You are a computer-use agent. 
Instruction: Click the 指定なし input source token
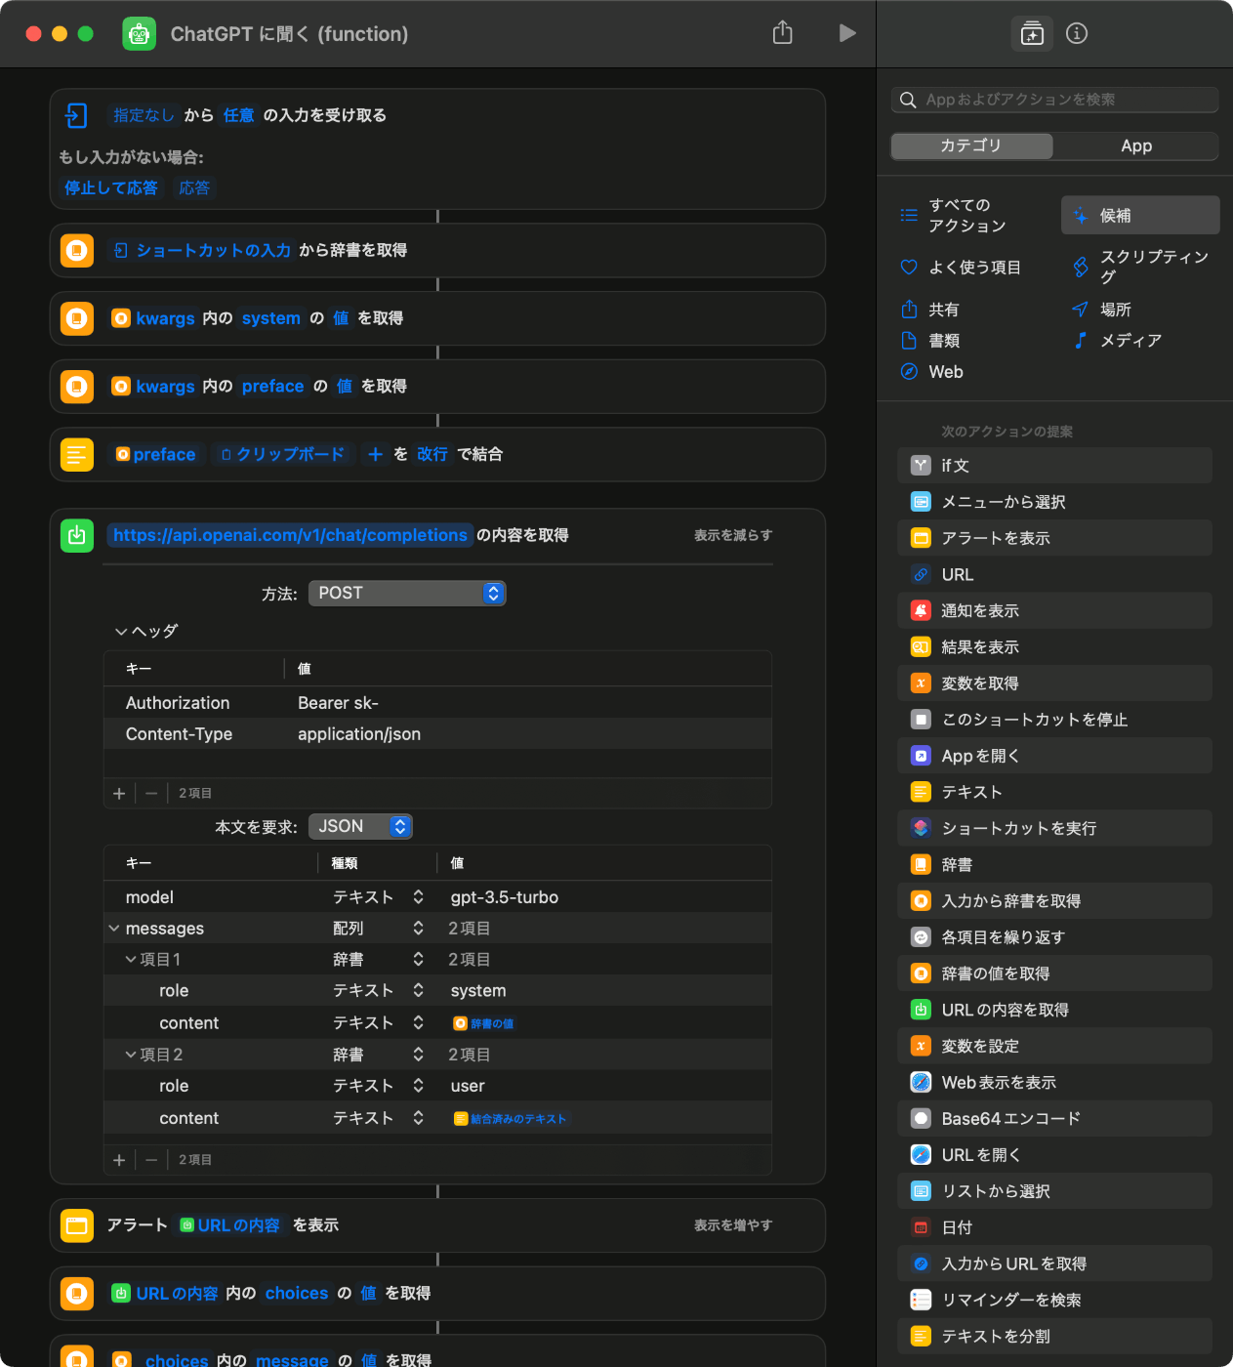tap(144, 115)
